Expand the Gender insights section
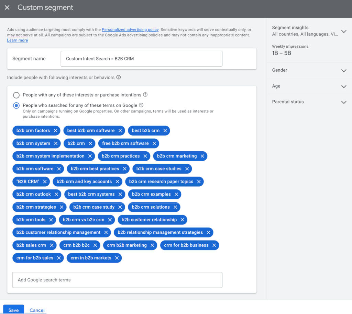This screenshot has width=352, height=314. click(x=344, y=71)
